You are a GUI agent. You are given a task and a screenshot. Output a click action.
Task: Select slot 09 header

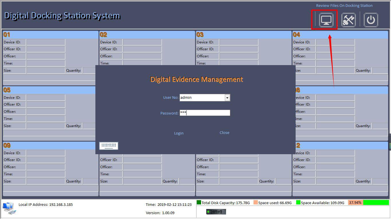(x=49, y=146)
